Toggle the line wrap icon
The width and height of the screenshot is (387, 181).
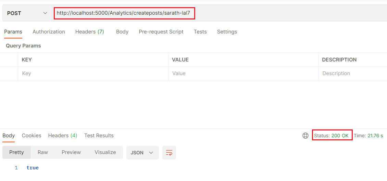coord(169,153)
